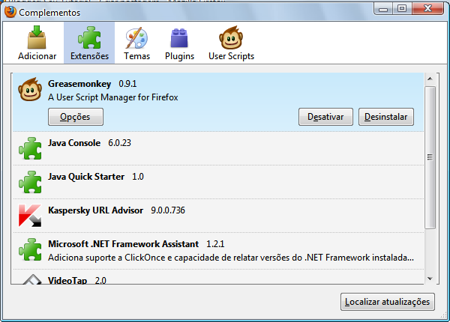Select the VideoTap extension row

click(x=218, y=277)
